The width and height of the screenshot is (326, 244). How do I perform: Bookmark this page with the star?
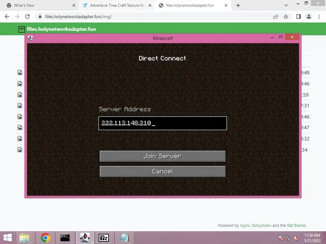coord(286,17)
